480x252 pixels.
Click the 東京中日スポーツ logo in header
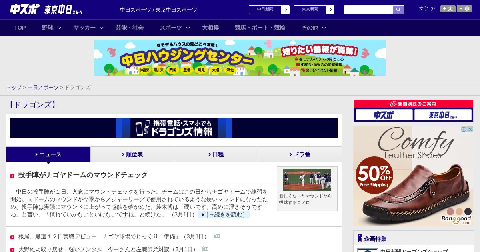coord(64,10)
